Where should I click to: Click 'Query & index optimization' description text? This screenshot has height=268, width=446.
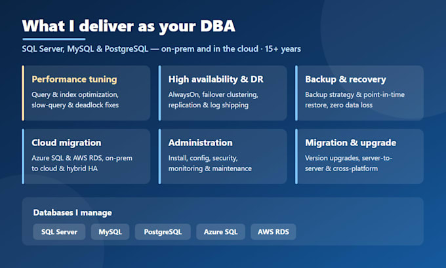[75, 100]
